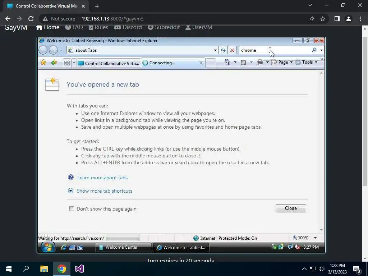Screen dimensions: 368x276
Task: Open Favorites Center star icon
Action: click(x=43, y=63)
